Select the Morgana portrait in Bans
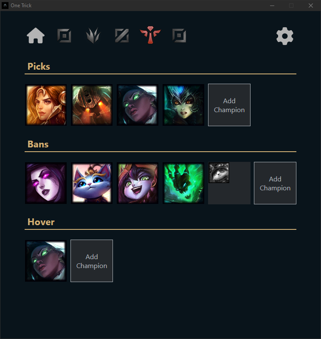Image resolution: width=321 pixels, height=339 pixels. coord(46,183)
